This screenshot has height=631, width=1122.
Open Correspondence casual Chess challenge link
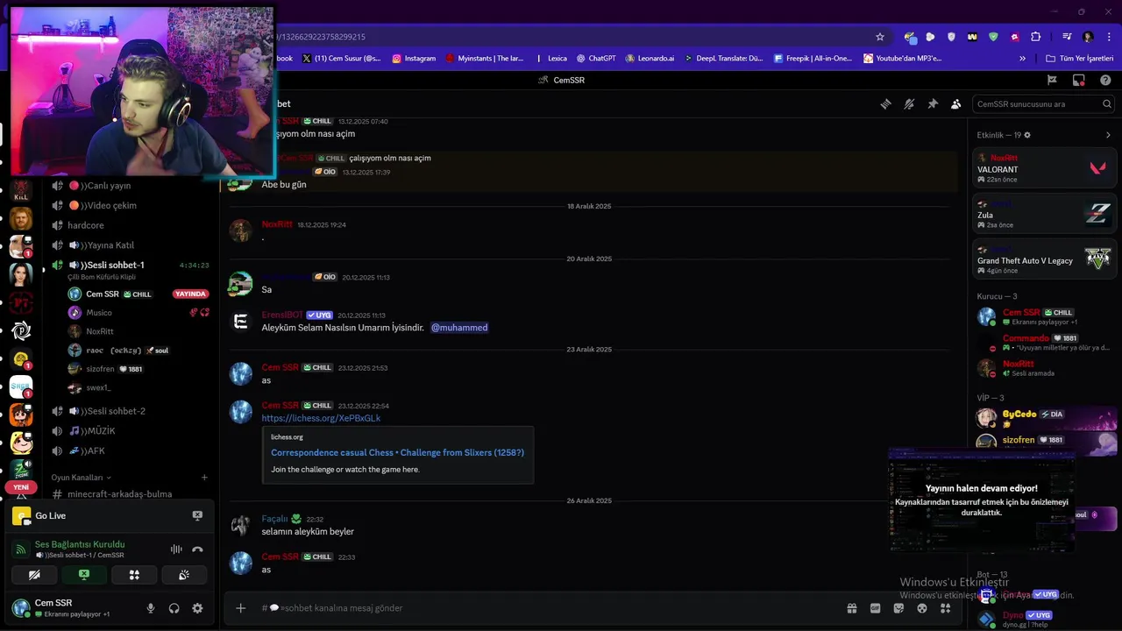397,453
